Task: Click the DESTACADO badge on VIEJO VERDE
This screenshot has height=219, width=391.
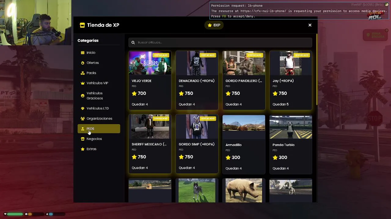Action: pos(161,55)
